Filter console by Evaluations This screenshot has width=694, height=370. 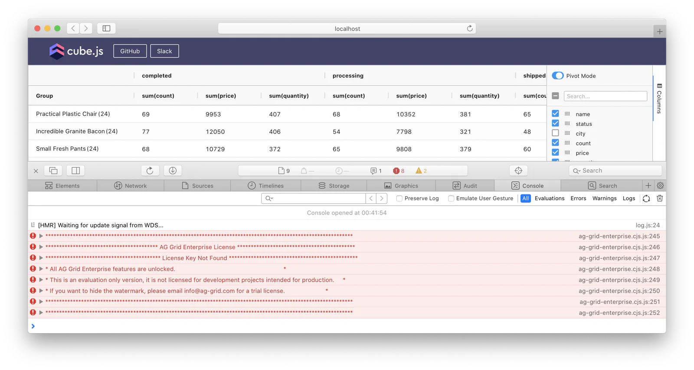[550, 198]
